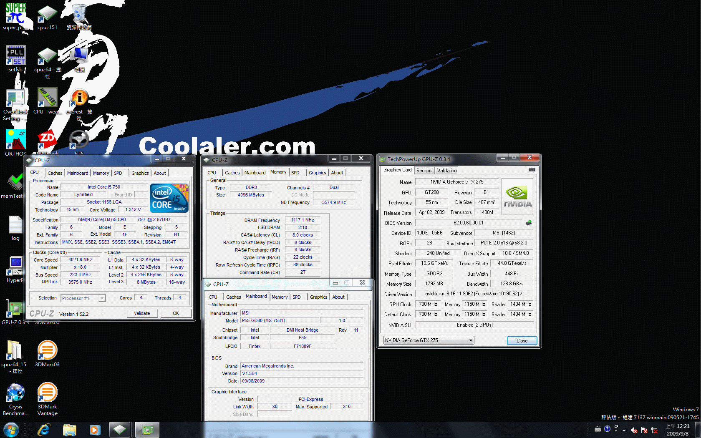The height and width of the screenshot is (438, 701).
Task: Click the GPU-Z BIOS Version 62.00.60.00.01 field
Action: click(469, 223)
